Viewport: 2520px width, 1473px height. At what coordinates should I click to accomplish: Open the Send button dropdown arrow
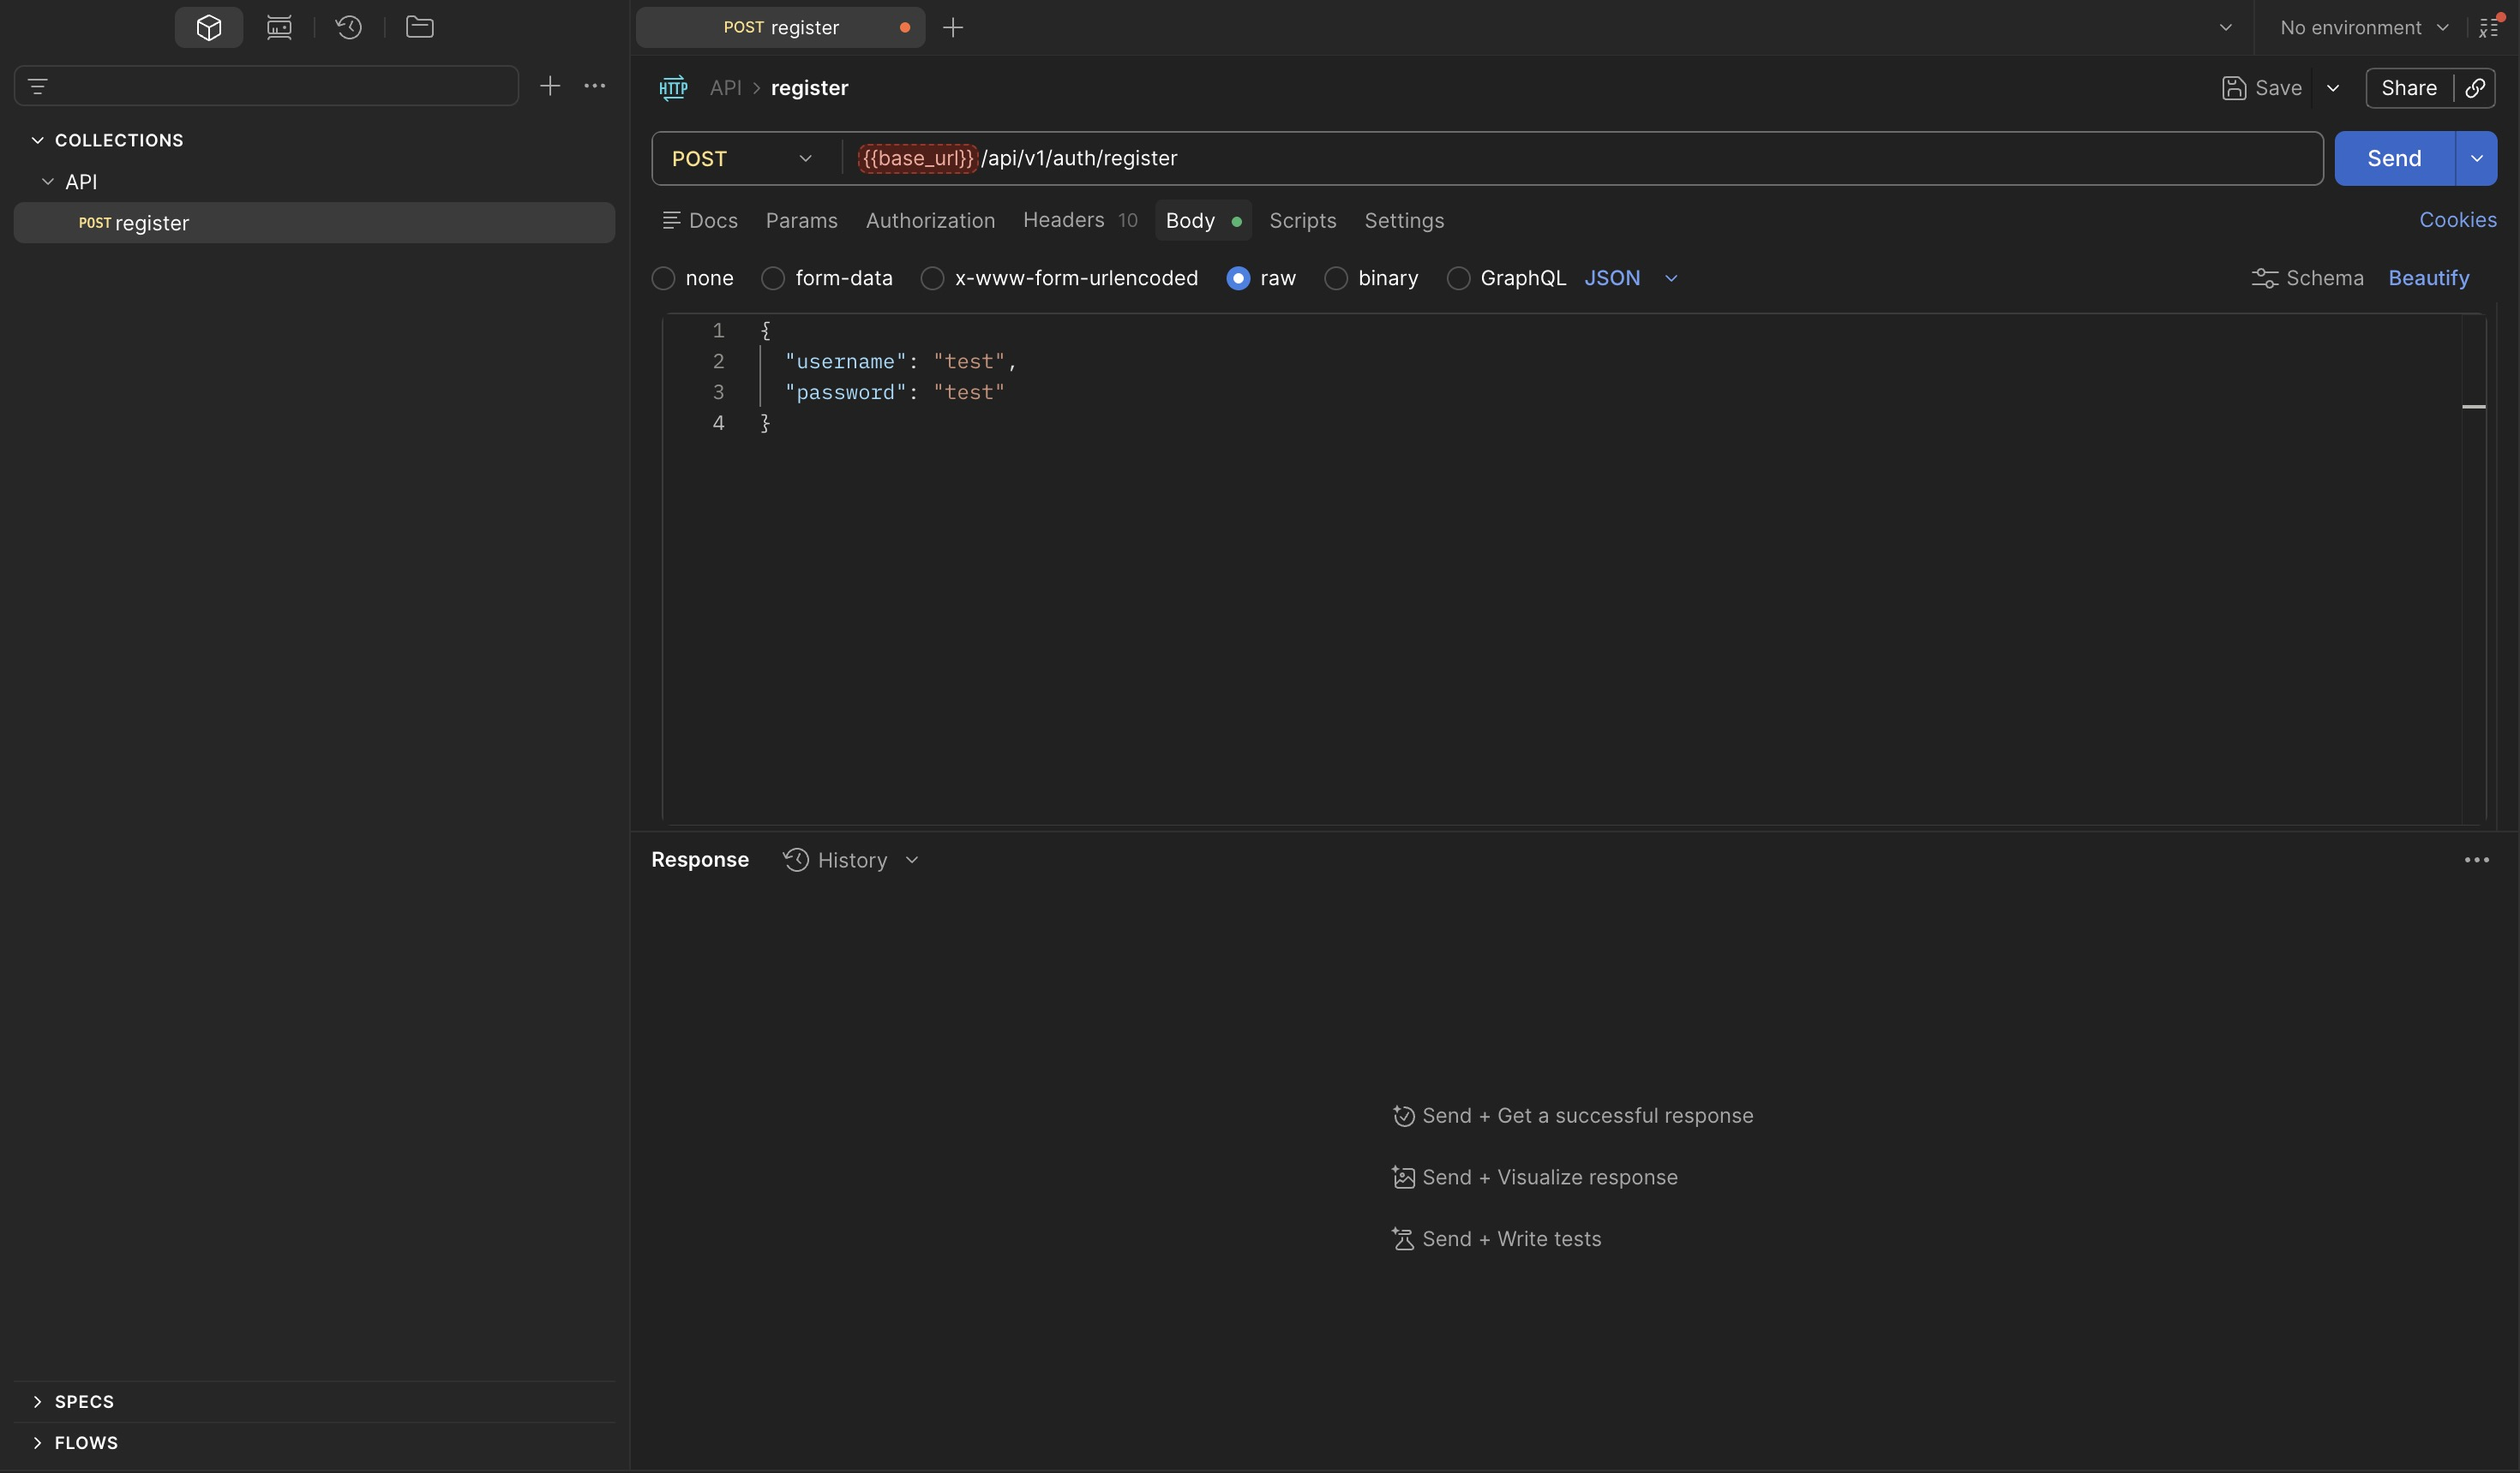(x=2477, y=159)
